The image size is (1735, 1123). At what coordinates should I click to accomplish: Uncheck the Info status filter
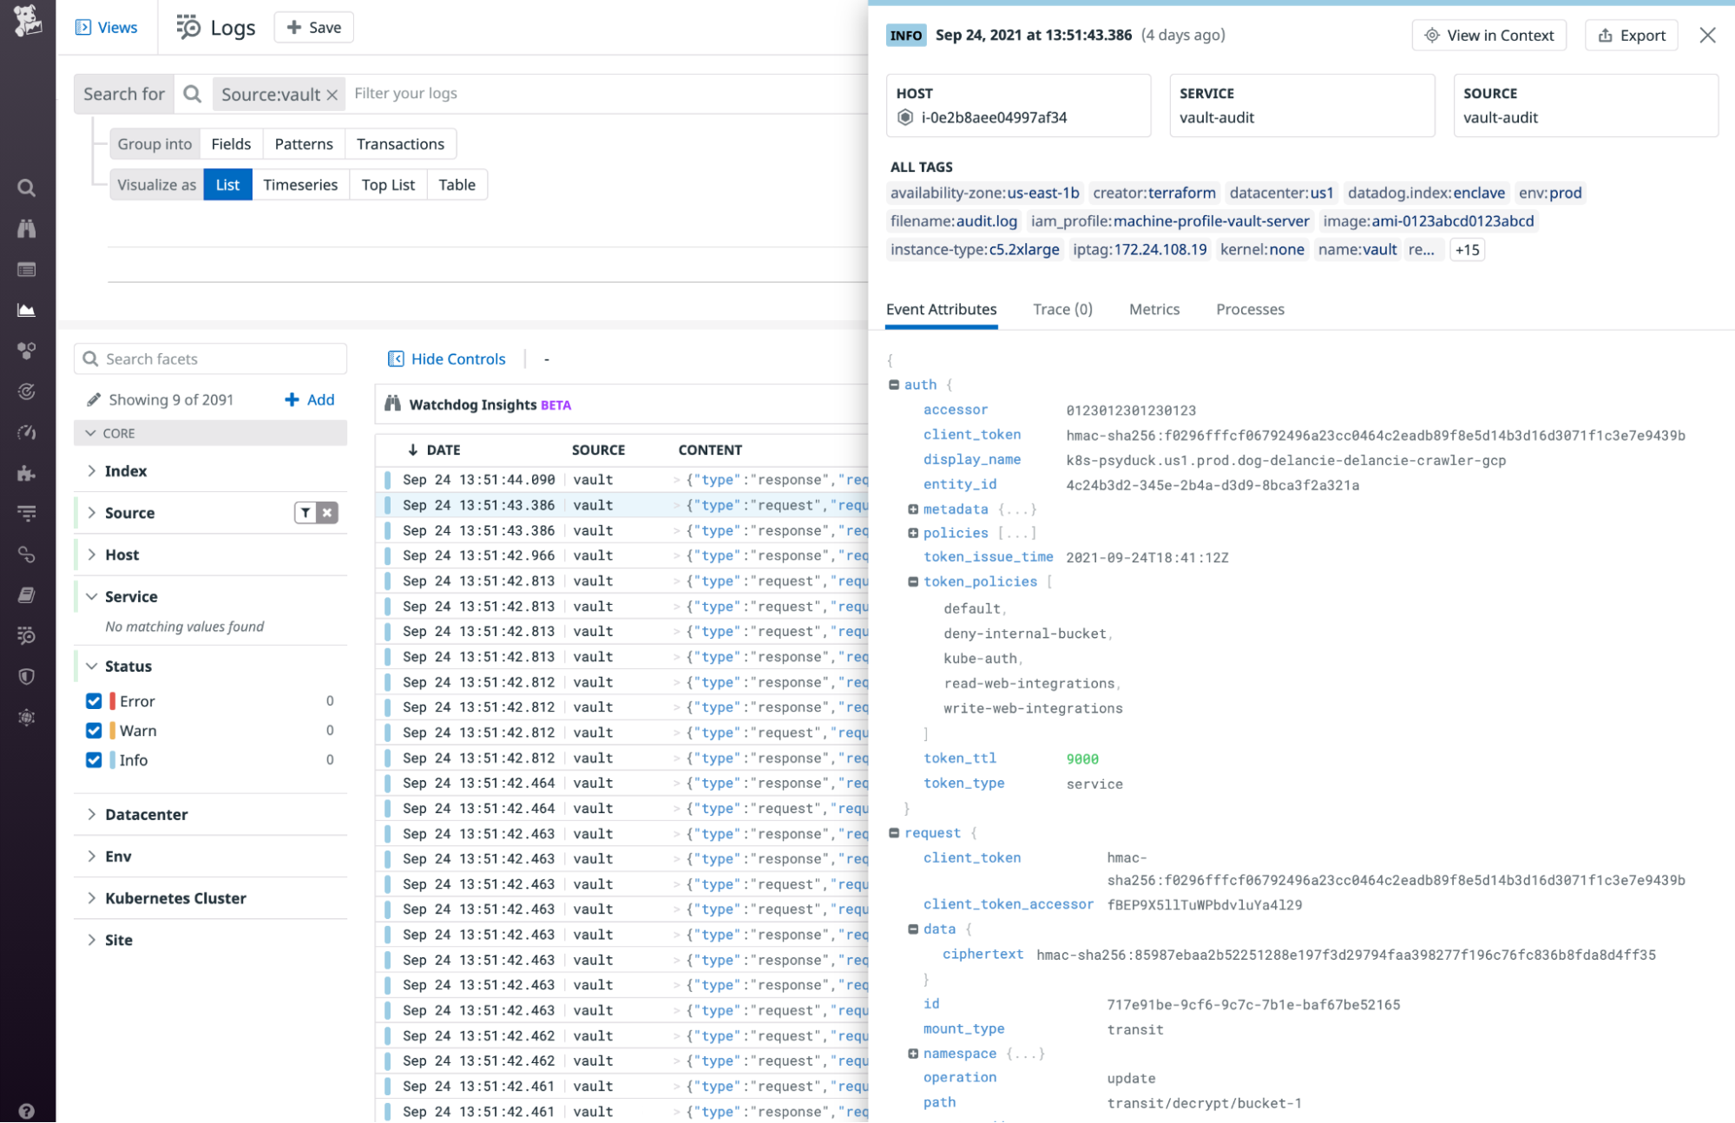click(94, 759)
